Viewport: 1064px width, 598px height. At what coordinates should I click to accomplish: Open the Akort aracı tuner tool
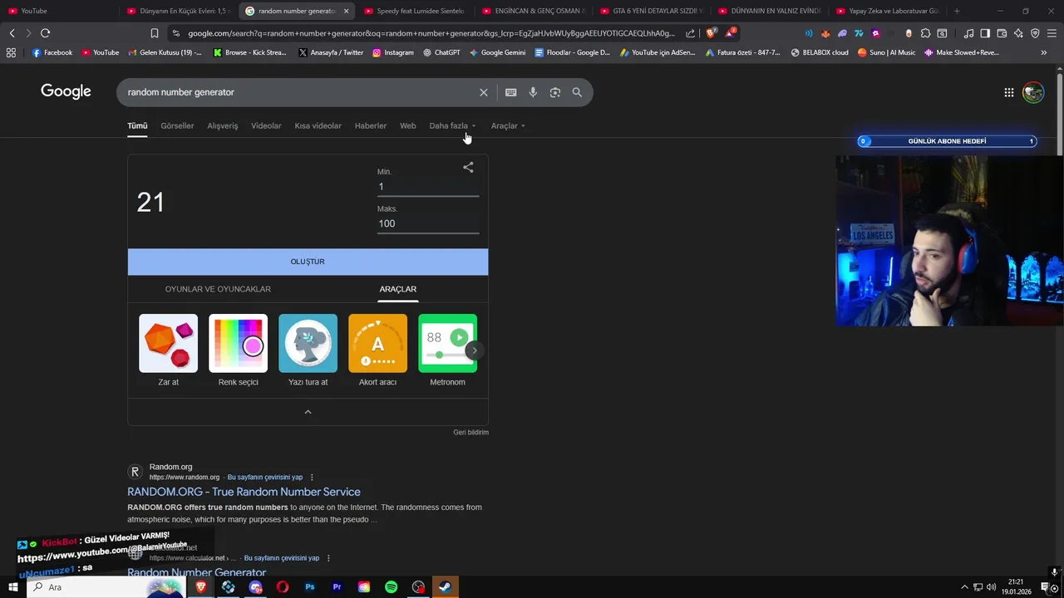tap(377, 350)
